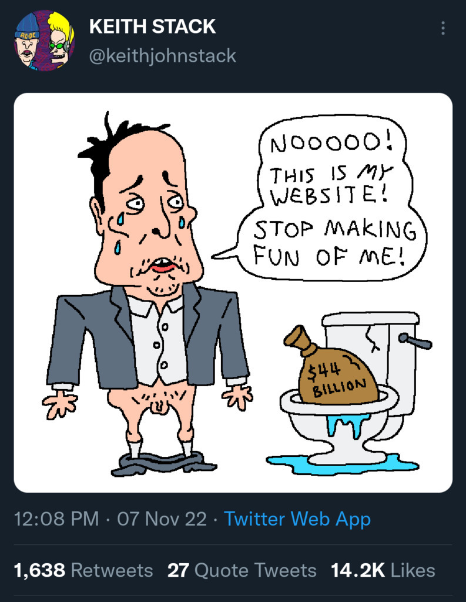Open the attached cartoon image

233,292
